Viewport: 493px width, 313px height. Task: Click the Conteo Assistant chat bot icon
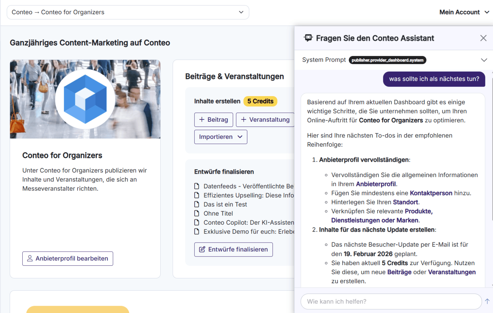click(x=308, y=38)
